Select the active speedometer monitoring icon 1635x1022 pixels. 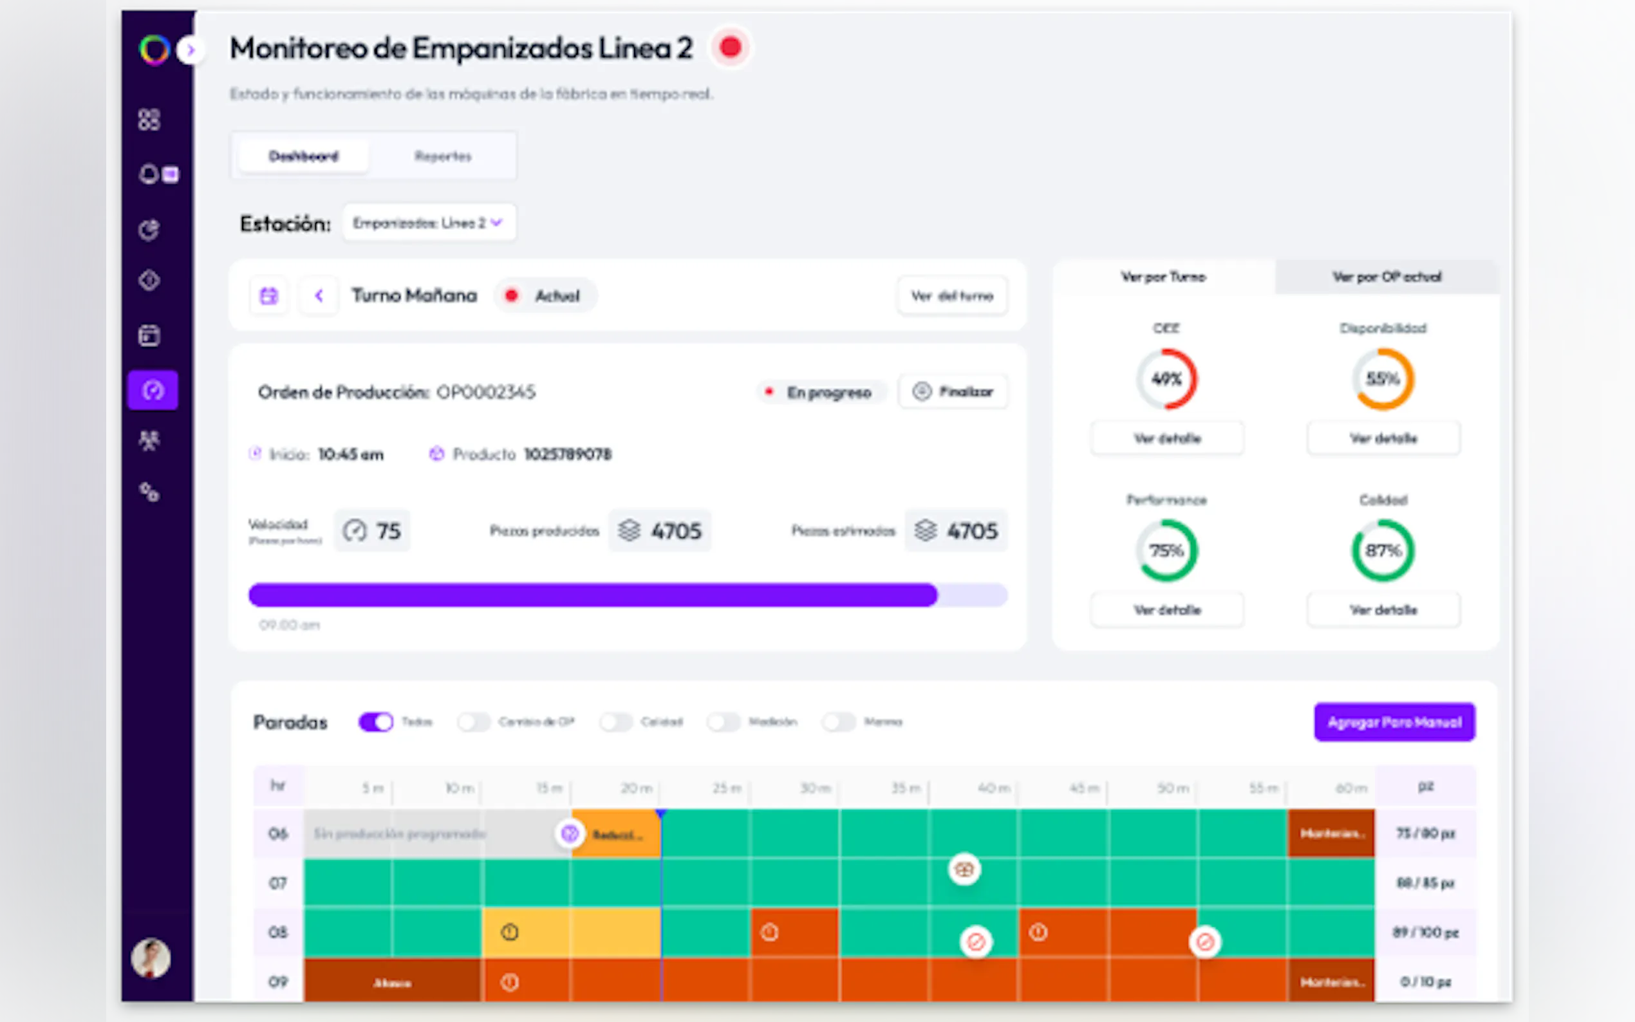(x=153, y=390)
